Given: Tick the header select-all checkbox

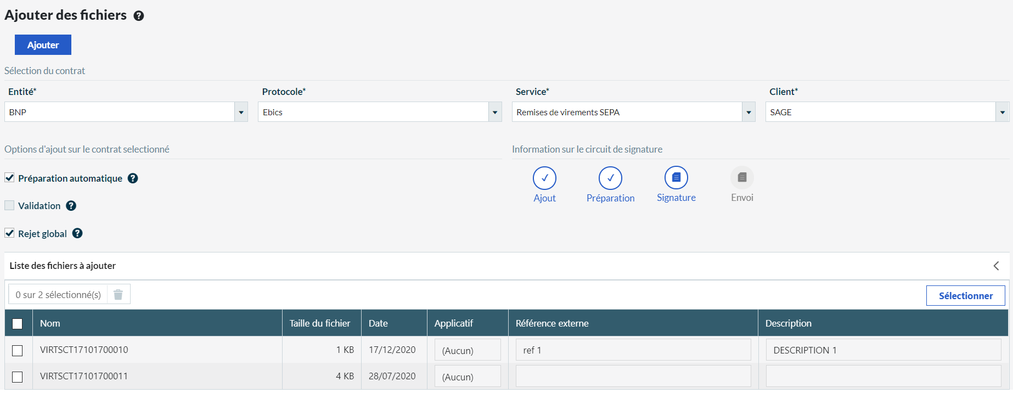Looking at the screenshot, I should point(18,324).
